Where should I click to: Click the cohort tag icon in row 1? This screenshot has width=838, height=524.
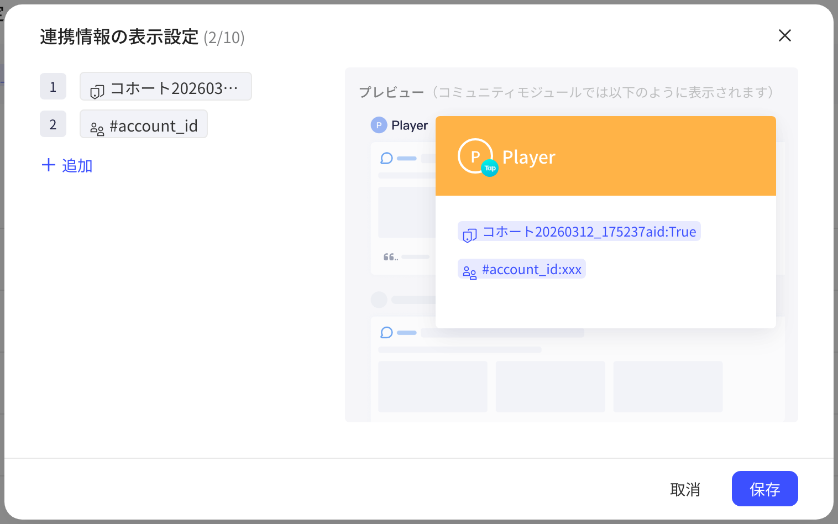[97, 91]
